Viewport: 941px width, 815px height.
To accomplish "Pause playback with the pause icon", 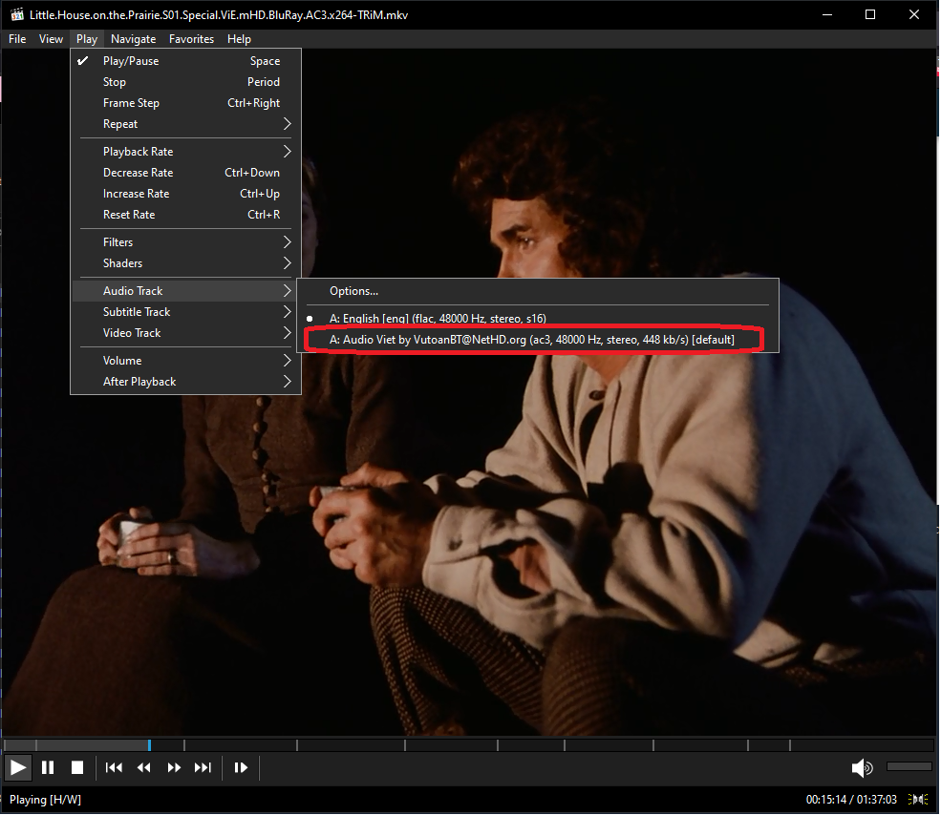I will [48, 768].
